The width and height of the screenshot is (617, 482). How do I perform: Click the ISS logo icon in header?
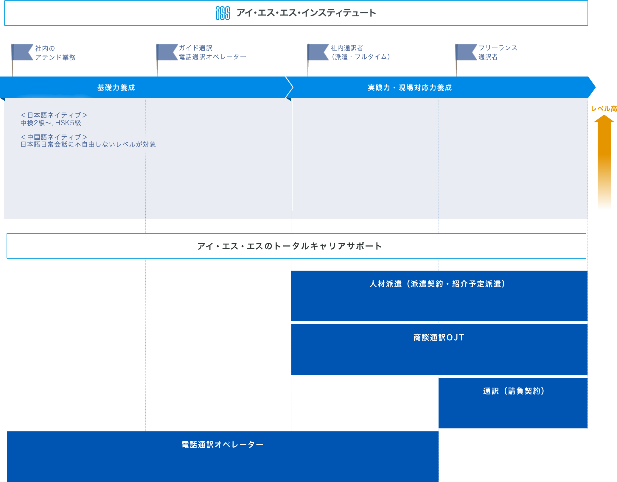tap(223, 13)
